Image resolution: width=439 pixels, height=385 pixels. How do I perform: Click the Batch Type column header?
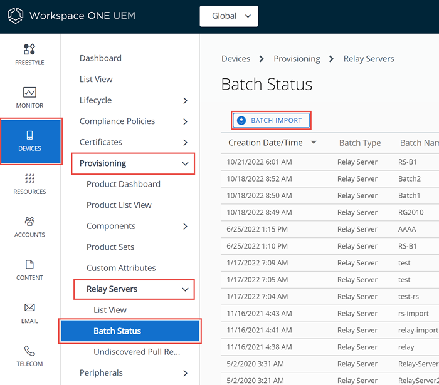(360, 143)
